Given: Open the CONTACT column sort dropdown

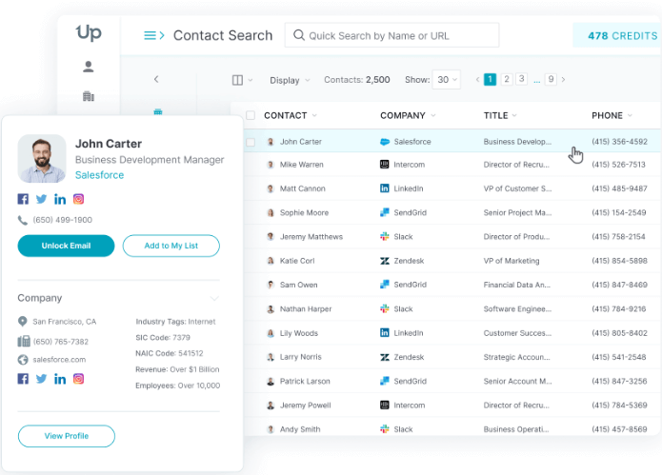Looking at the screenshot, I should [314, 115].
